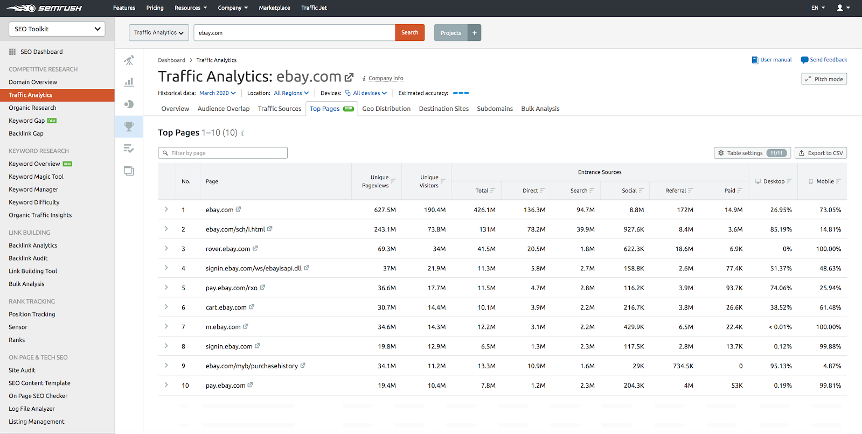
Task: Sort by Referral column icon
Action: tap(691, 191)
